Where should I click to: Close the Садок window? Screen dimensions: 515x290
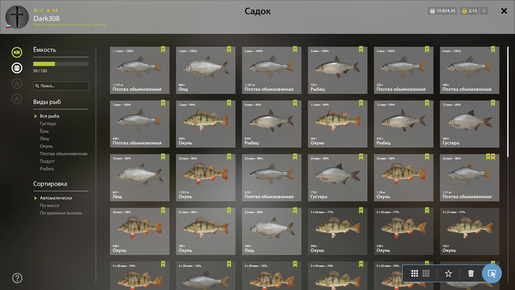click(x=504, y=11)
